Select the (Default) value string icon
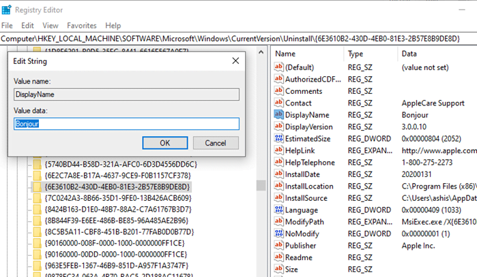 pyautogui.click(x=278, y=67)
